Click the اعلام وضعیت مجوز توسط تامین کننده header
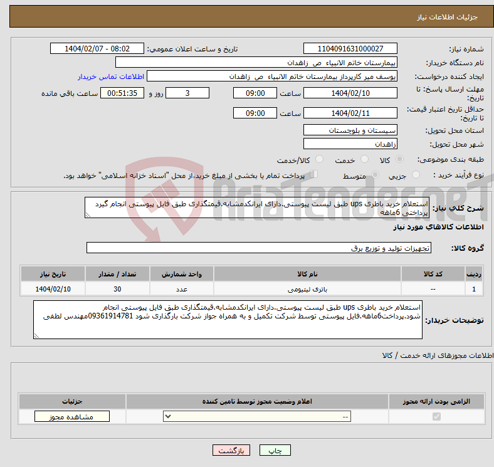The image size is (494, 467). pyautogui.click(x=257, y=401)
